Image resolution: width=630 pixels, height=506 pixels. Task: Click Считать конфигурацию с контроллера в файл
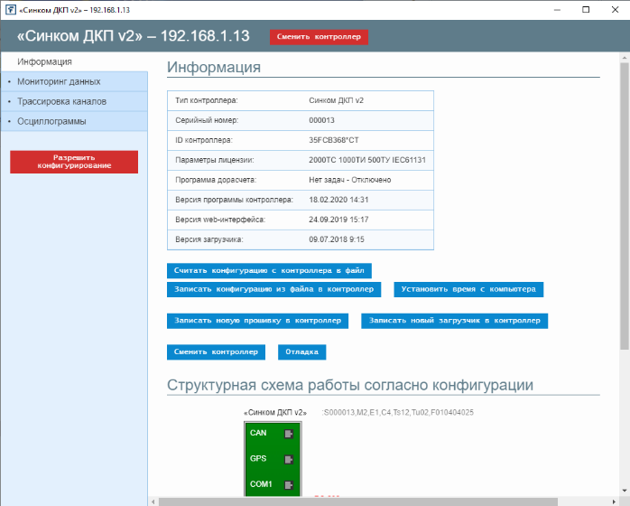click(269, 270)
